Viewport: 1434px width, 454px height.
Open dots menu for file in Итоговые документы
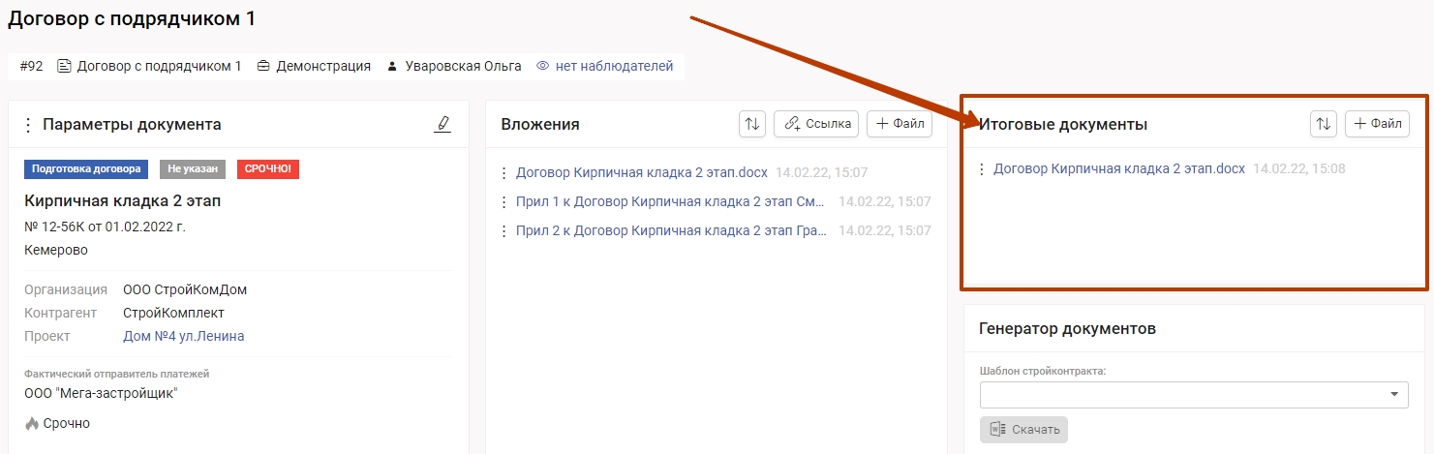(982, 169)
